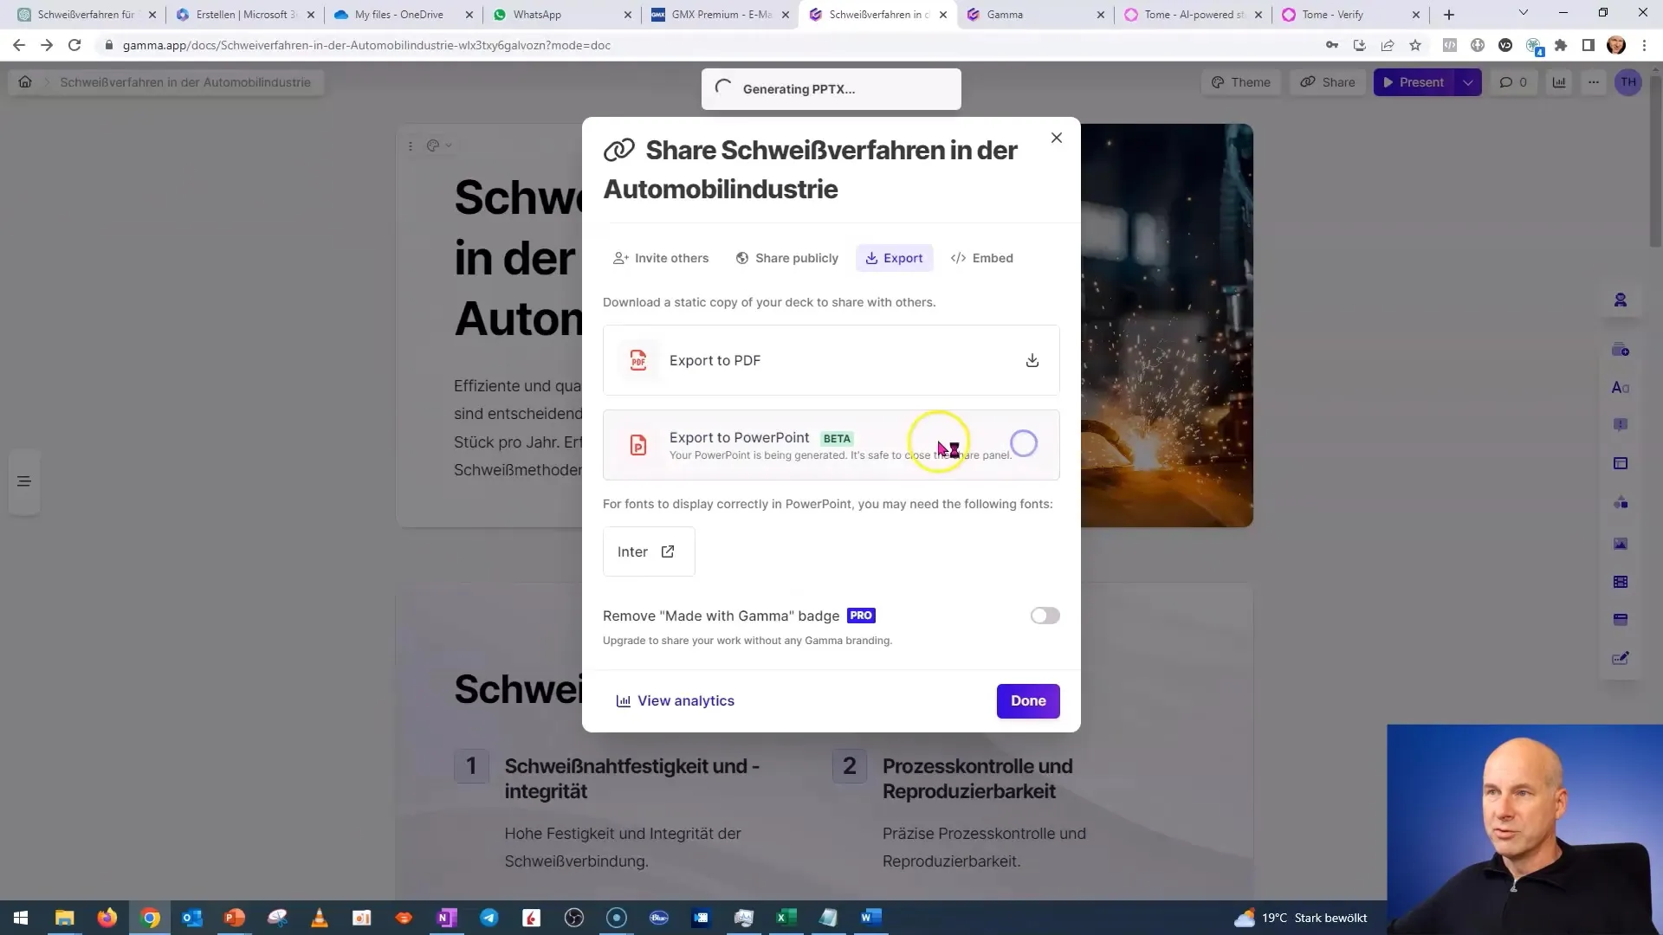Click the text formatting icon in sidebar
The width and height of the screenshot is (1663, 935).
[x=1623, y=388]
